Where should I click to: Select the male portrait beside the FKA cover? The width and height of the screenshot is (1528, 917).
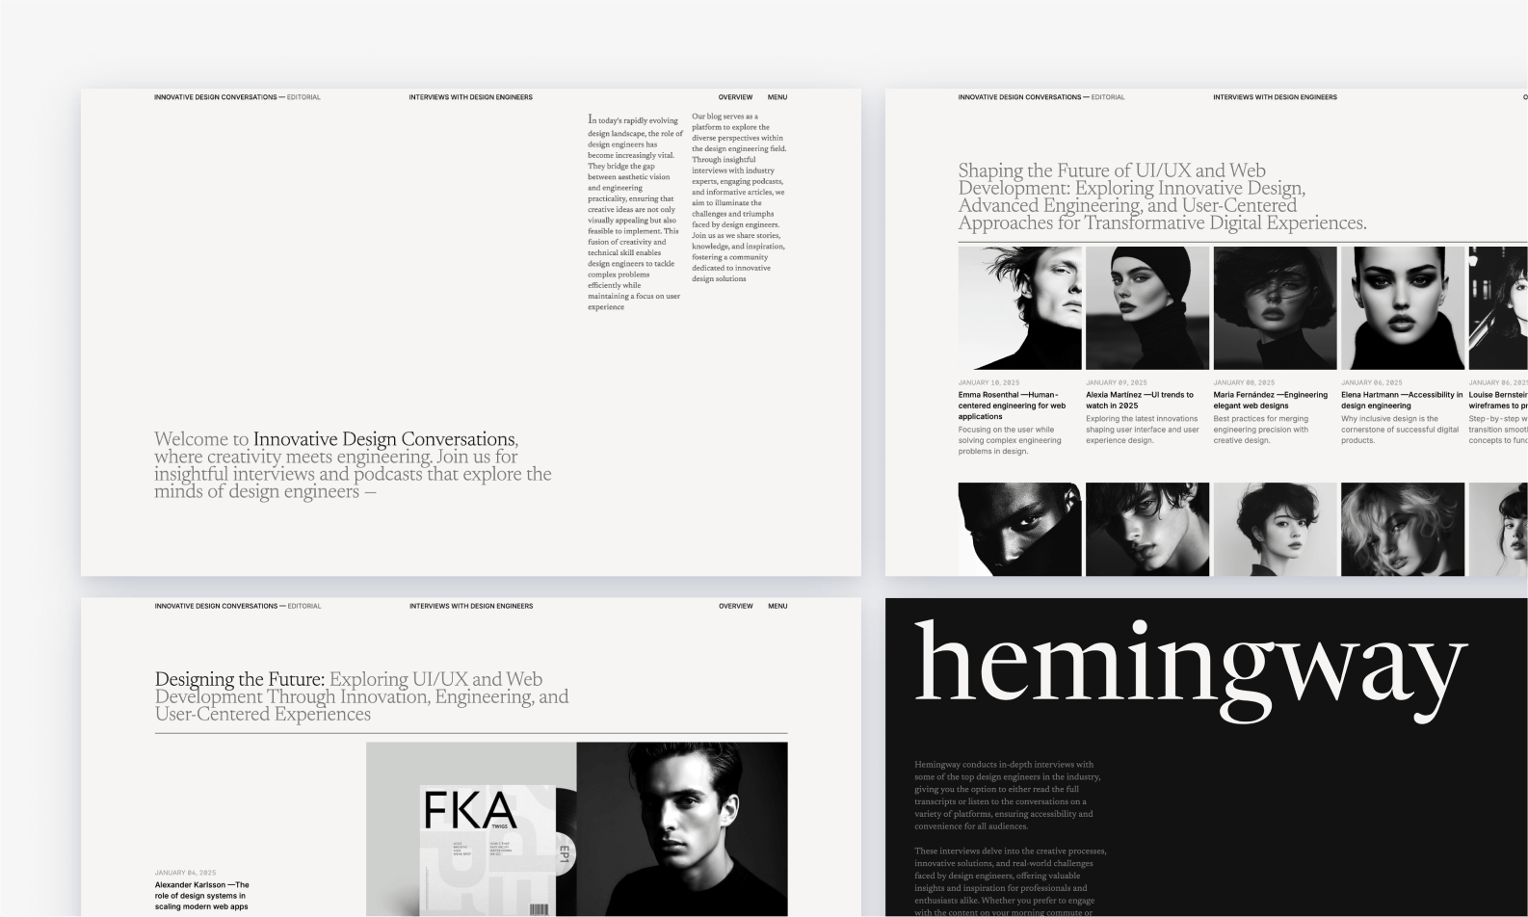[682, 828]
